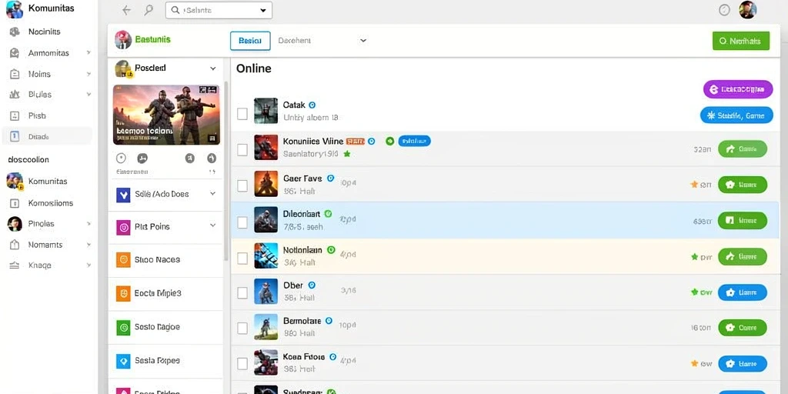The width and height of the screenshot is (788, 394).
Task: Expand the Anmomitas sidebar chevron
Action: tap(88, 53)
